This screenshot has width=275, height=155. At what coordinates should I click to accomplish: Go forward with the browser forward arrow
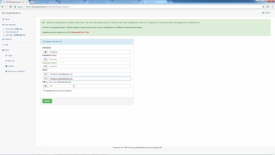tap(6, 7)
